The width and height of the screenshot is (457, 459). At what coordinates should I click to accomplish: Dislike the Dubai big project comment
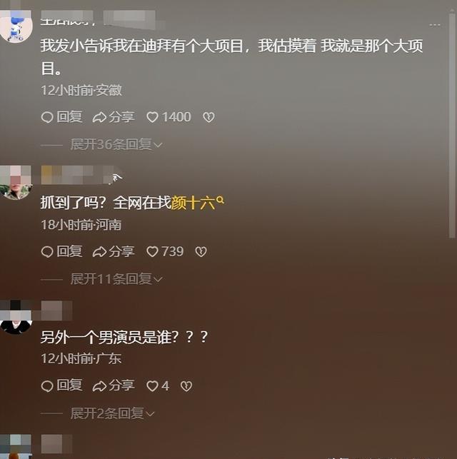[209, 117]
